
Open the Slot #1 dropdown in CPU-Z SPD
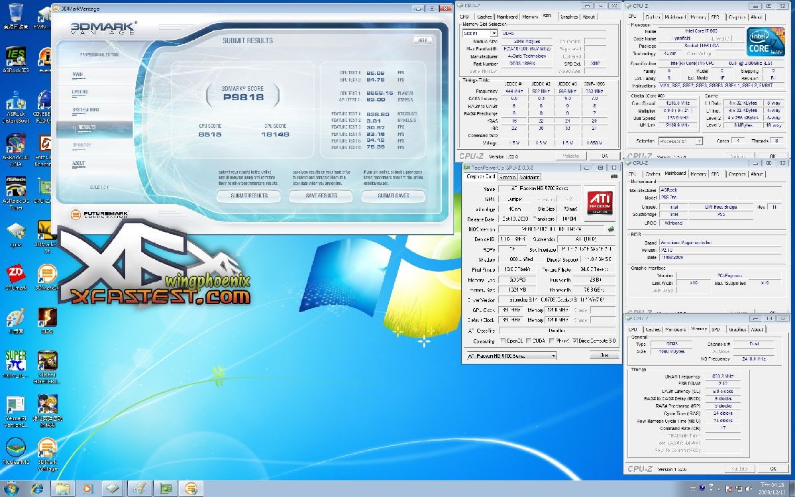point(480,33)
